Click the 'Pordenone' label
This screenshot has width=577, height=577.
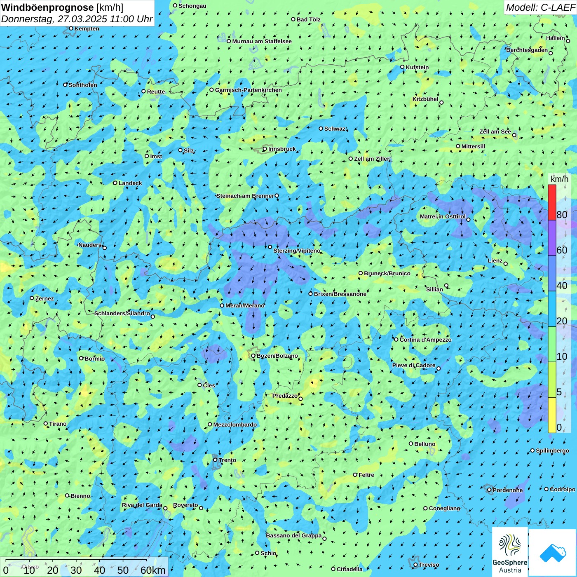click(x=508, y=490)
